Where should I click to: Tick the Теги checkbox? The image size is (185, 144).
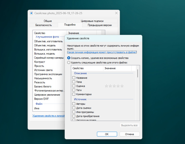point(74,90)
